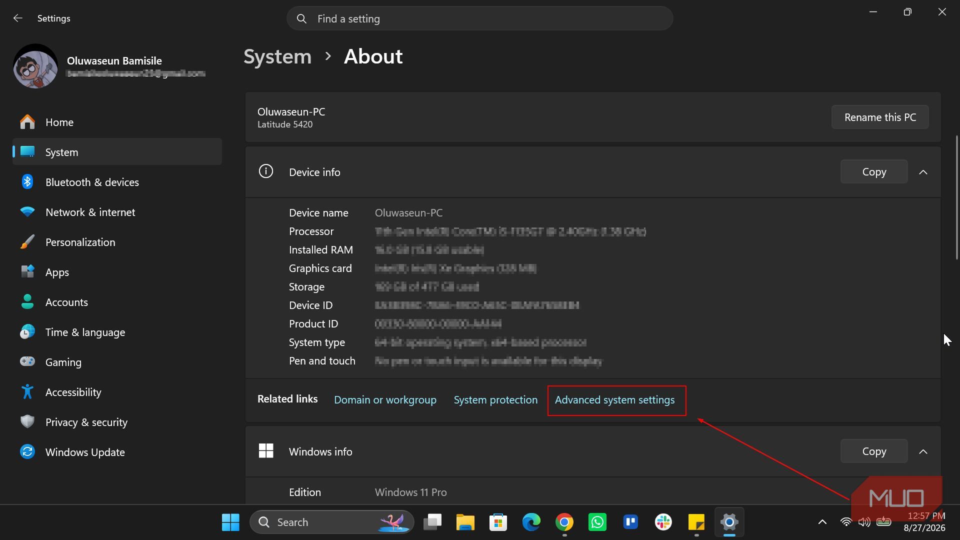
Task: Click the Settings gear in taskbar
Action: pos(729,522)
